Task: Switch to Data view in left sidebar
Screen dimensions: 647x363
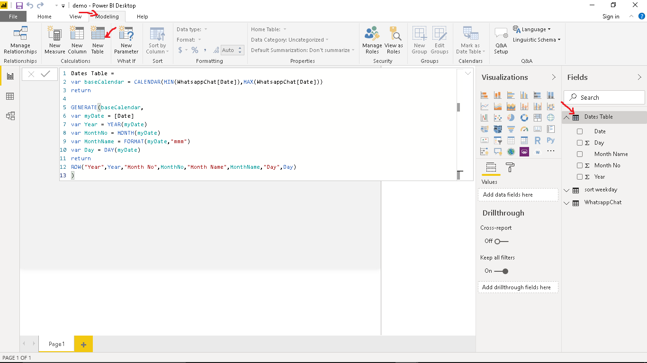Action: point(10,96)
